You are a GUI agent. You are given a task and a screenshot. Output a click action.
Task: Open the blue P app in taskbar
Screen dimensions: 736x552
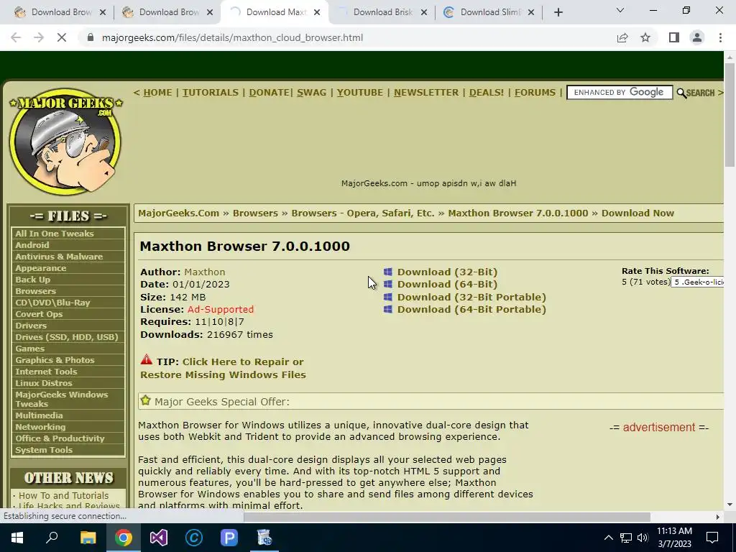coord(229,538)
